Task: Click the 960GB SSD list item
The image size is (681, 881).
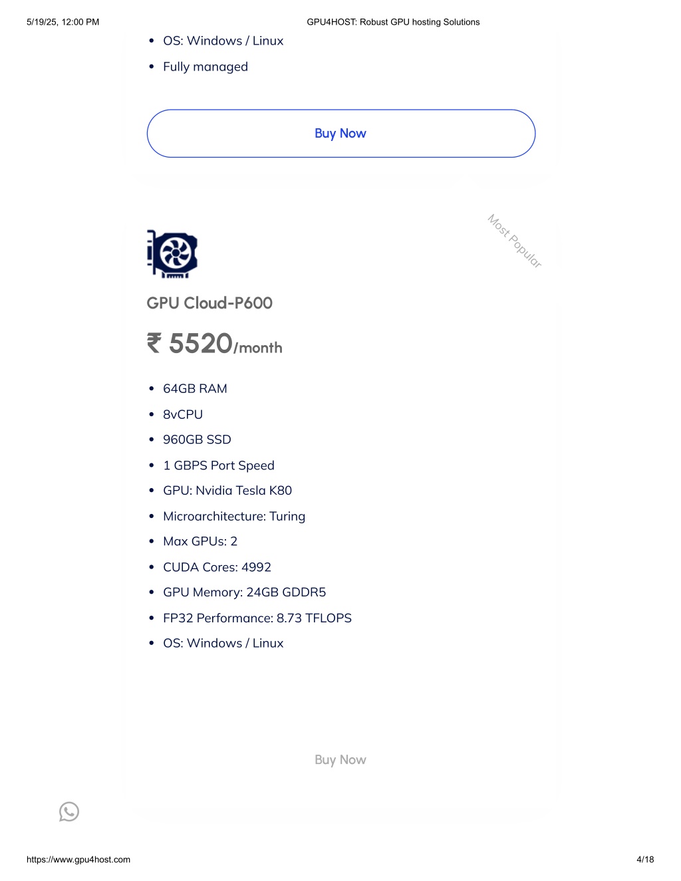Action: click(x=197, y=440)
